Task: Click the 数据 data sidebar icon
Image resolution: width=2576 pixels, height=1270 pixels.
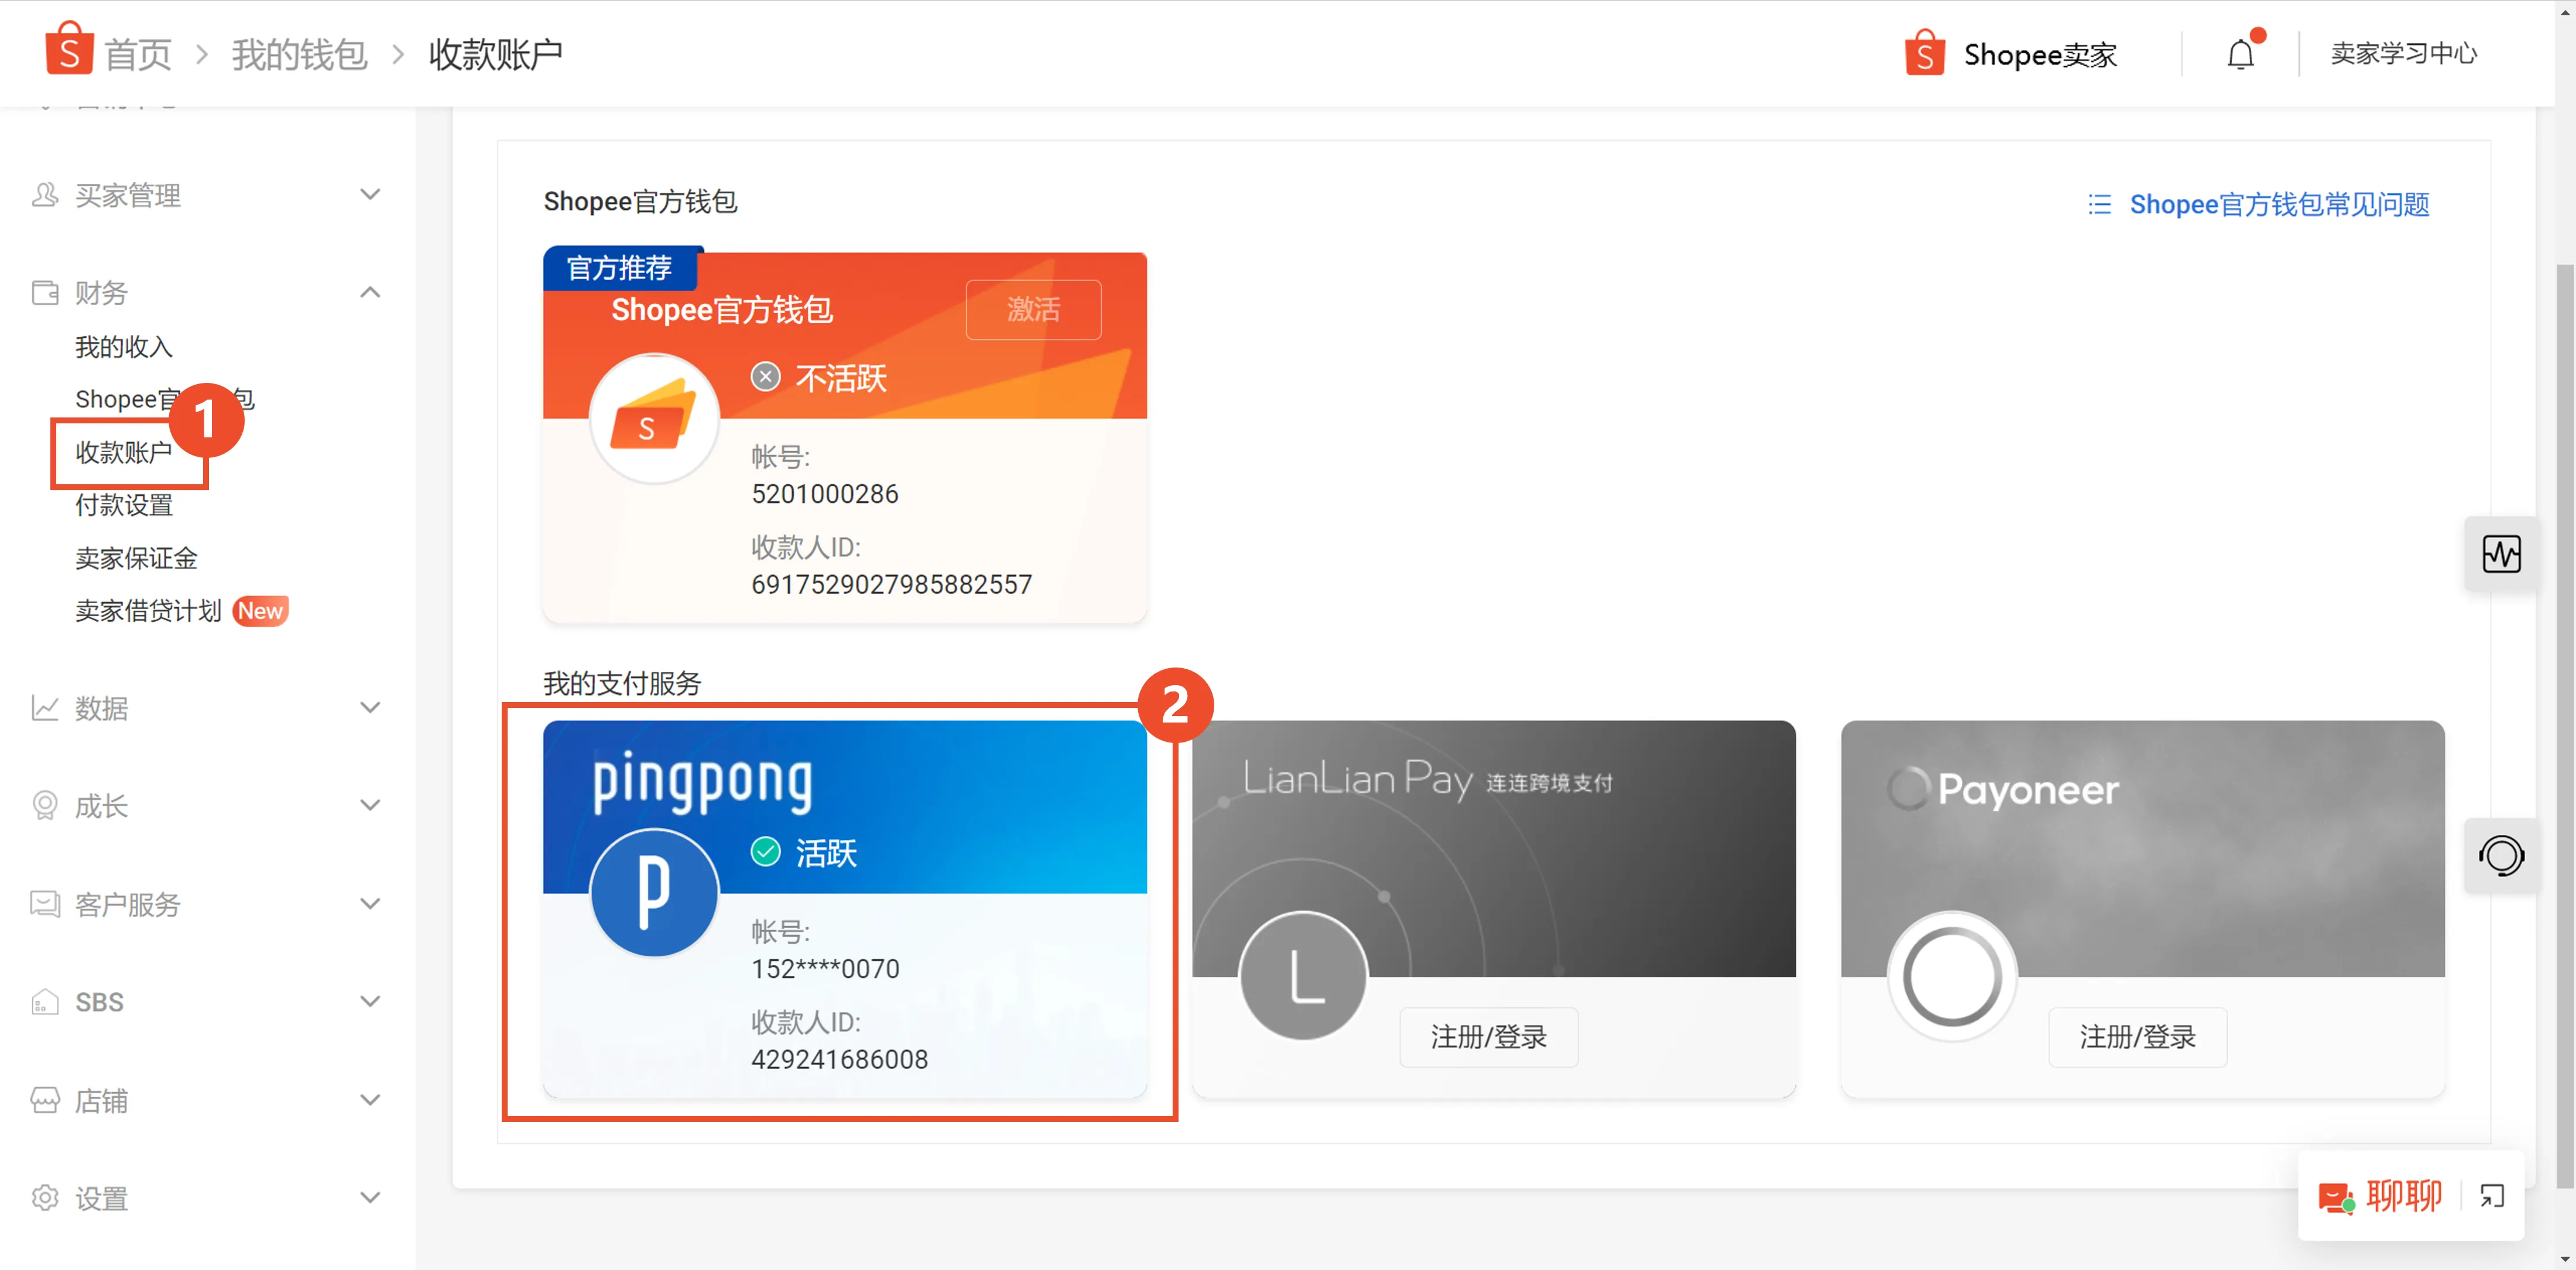Action: (44, 707)
